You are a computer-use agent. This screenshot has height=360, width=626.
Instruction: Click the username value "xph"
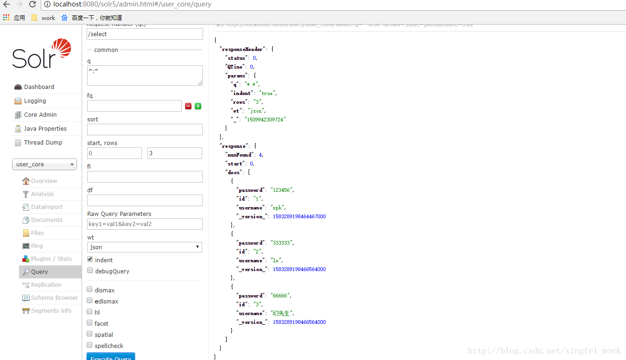(x=277, y=208)
